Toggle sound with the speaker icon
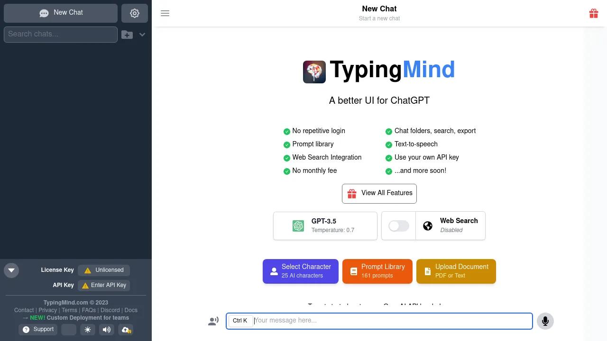The height and width of the screenshot is (341, 607). pyautogui.click(x=107, y=330)
